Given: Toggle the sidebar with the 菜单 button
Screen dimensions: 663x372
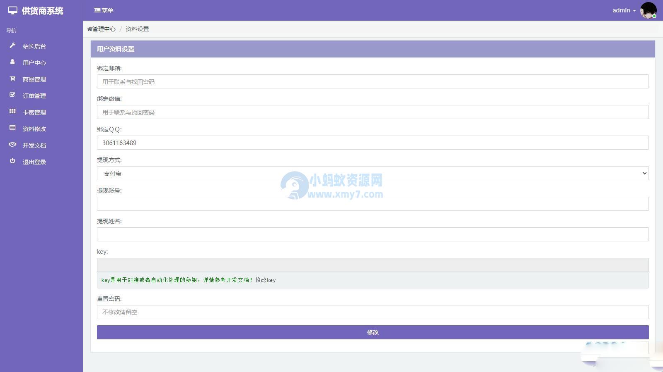Looking at the screenshot, I should tap(104, 10).
